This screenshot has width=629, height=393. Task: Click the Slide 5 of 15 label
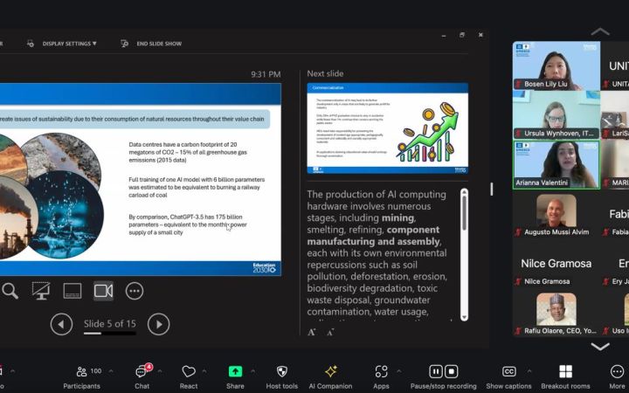click(x=109, y=324)
